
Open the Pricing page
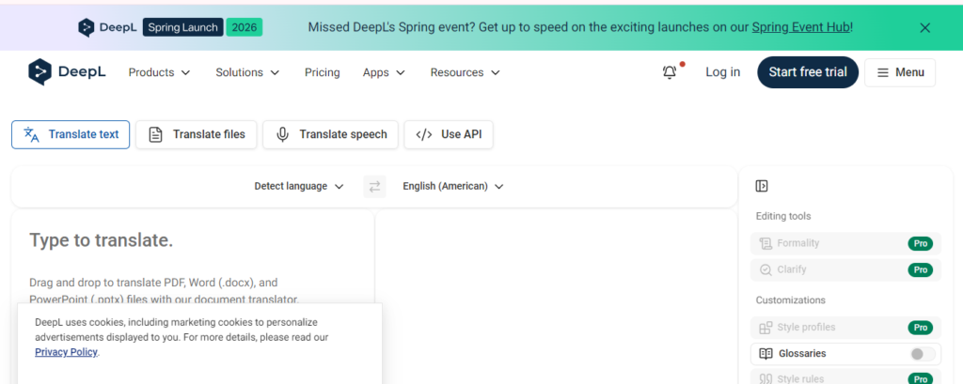[x=322, y=72]
